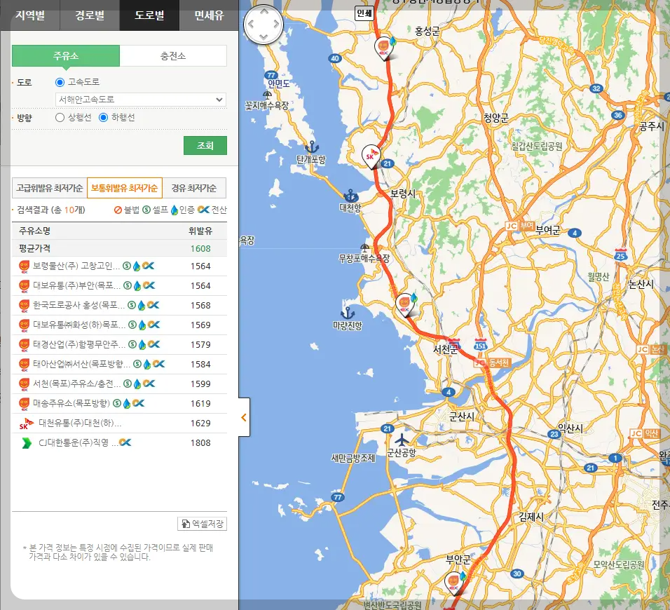670x610 pixels.
Task: Pan the map up with navigation control
Action: coord(264,12)
